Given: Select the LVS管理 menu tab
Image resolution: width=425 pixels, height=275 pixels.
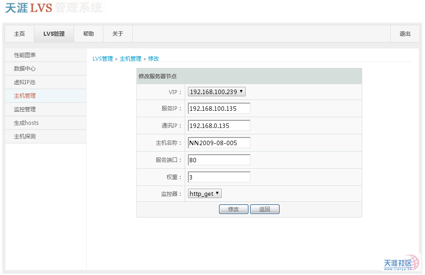Looking at the screenshot, I should pyautogui.click(x=54, y=34).
